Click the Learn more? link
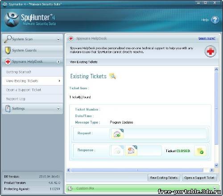 tap(207, 38)
